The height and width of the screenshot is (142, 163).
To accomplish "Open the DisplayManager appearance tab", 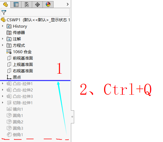I will click(48, 5).
